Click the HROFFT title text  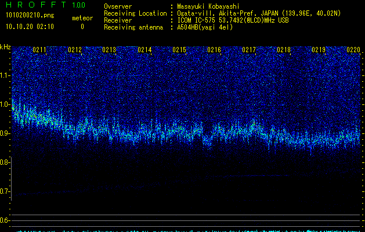35,5
